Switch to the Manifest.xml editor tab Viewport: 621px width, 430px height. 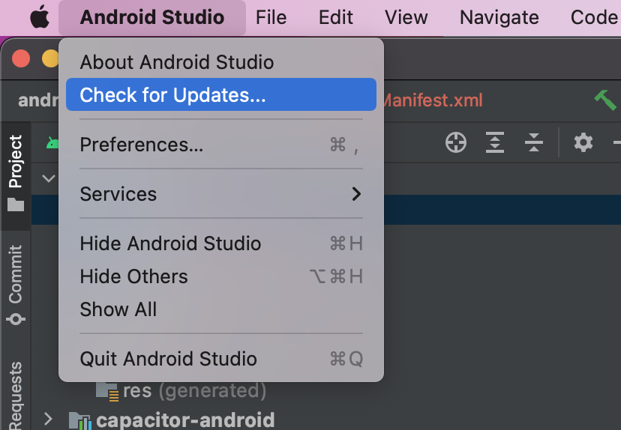433,100
